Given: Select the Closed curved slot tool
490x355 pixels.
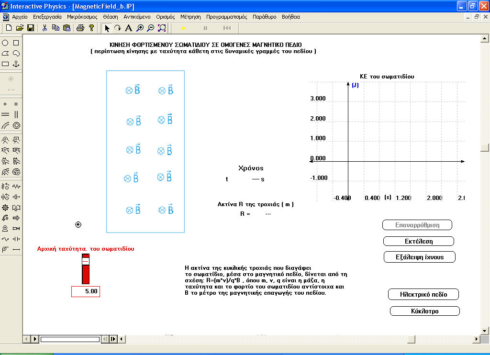Looking at the screenshot, I should coord(16,125).
